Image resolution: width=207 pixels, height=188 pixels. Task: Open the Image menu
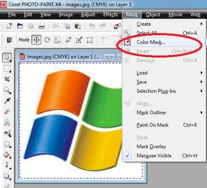coord(66,14)
